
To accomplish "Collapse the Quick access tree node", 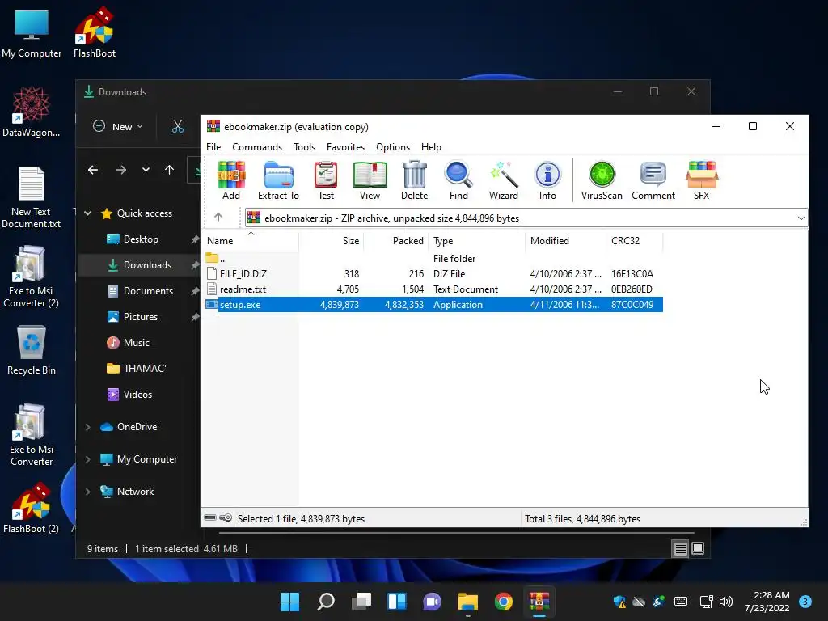I will click(87, 213).
